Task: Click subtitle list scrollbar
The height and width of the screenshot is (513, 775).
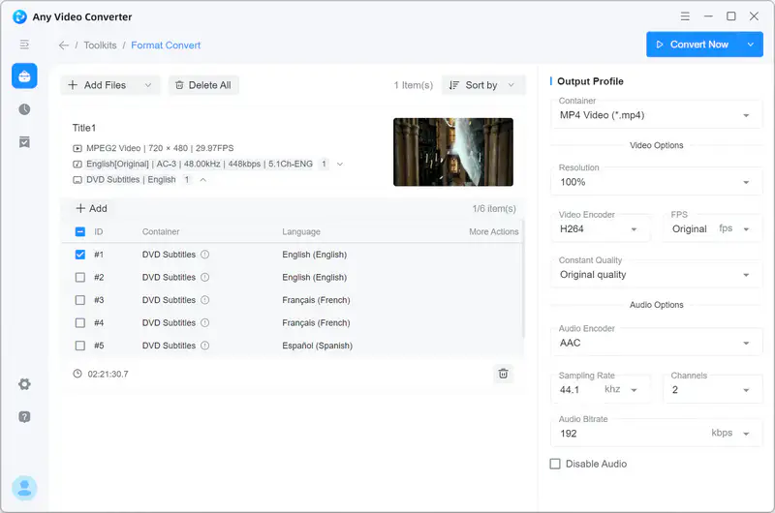Action: click(x=523, y=281)
